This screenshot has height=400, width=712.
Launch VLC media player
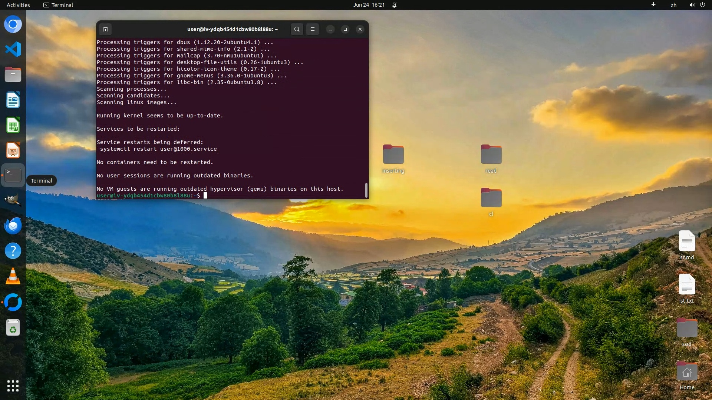13,276
